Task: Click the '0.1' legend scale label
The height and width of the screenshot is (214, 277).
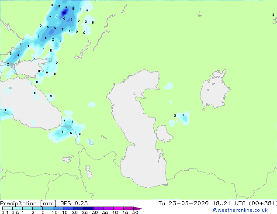Action: click(5, 212)
